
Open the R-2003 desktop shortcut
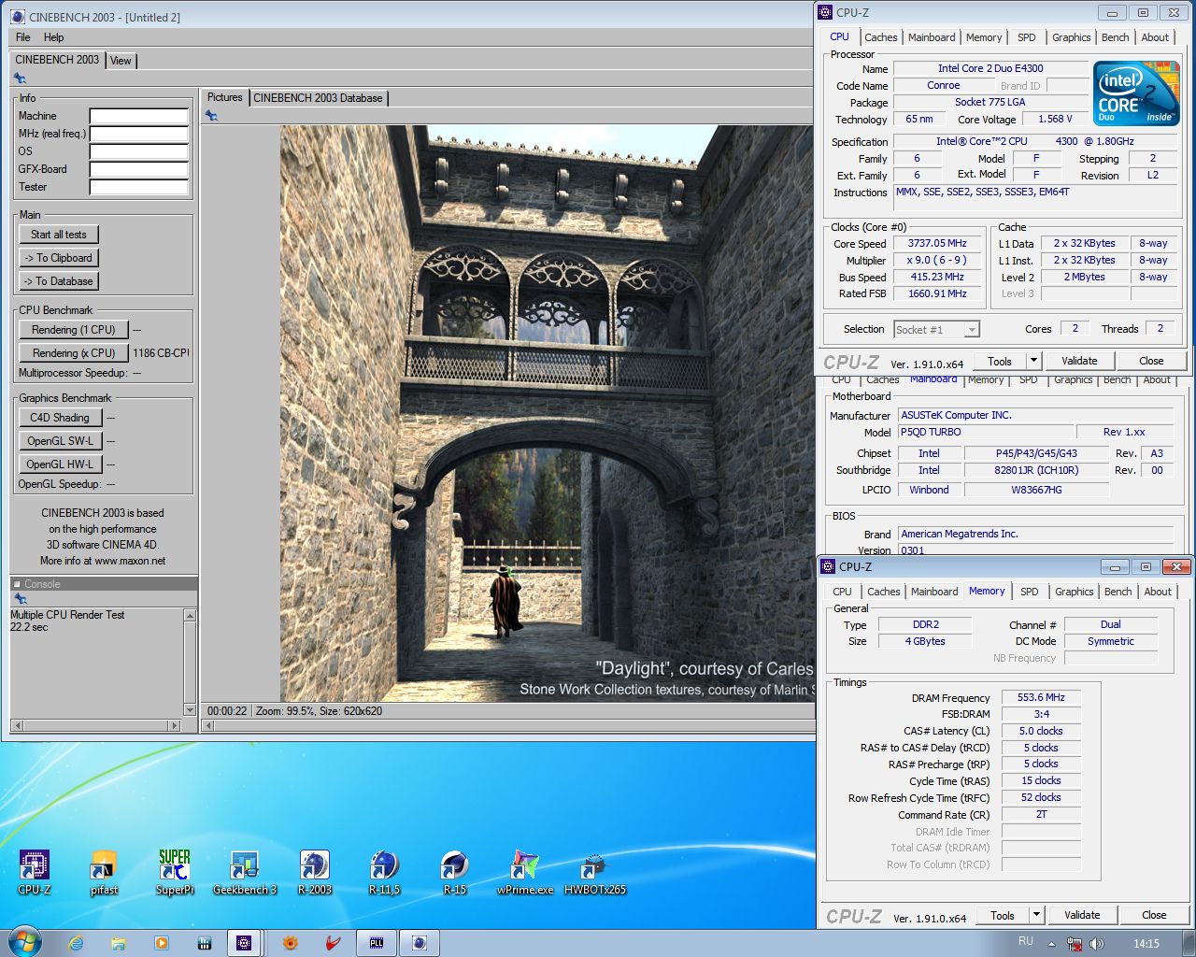point(315,872)
